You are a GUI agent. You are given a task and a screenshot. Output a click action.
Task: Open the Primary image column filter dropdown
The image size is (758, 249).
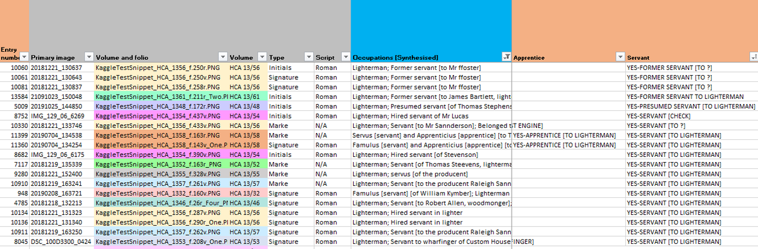(88, 57)
